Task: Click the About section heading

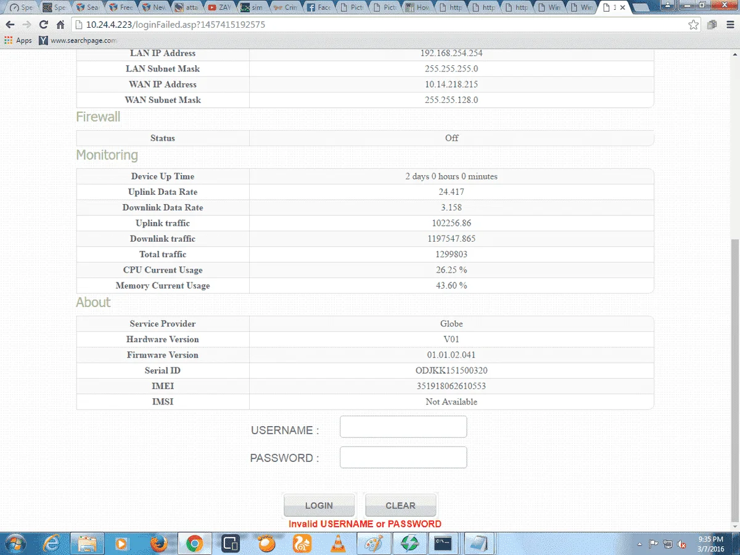Action: [x=93, y=303]
